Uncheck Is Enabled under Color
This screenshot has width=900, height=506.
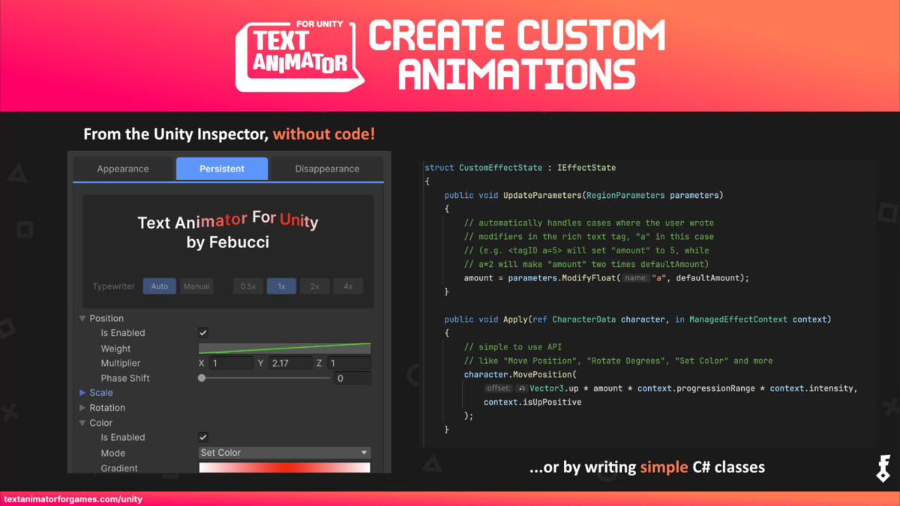tap(202, 437)
